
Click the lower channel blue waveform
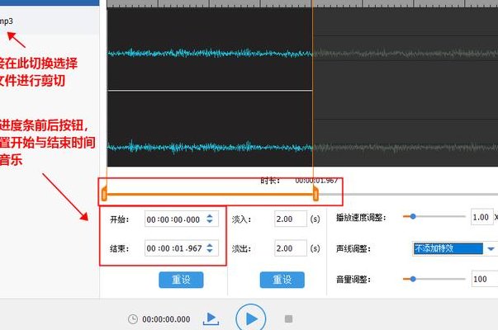coord(210,147)
